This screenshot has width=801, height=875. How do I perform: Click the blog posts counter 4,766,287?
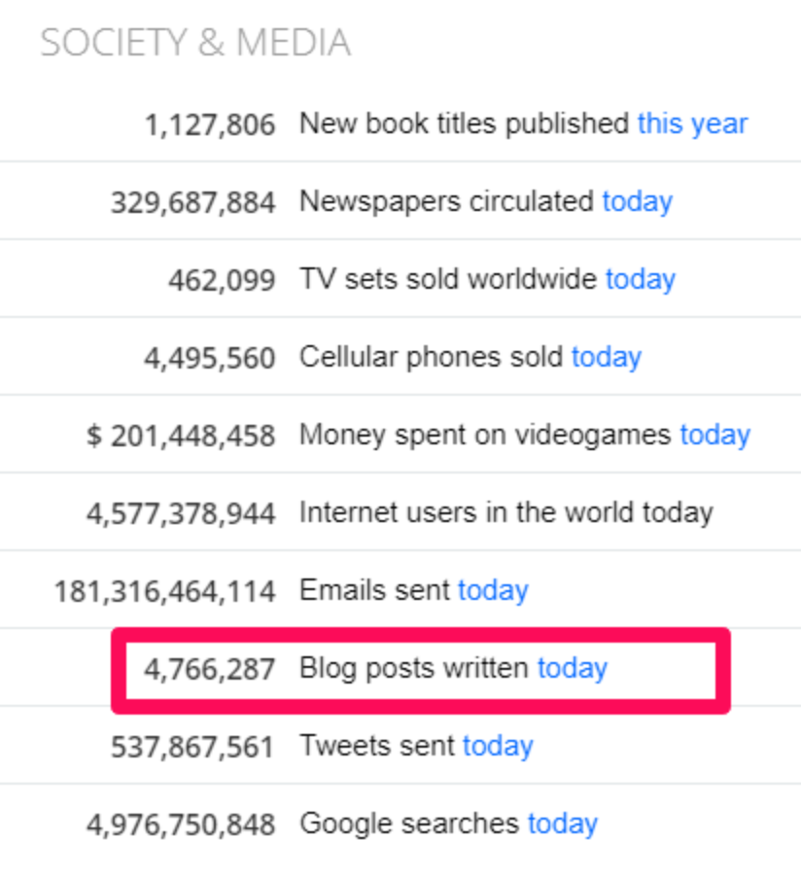[x=210, y=669]
